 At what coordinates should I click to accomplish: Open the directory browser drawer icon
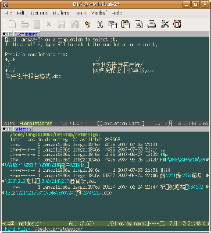37,24
